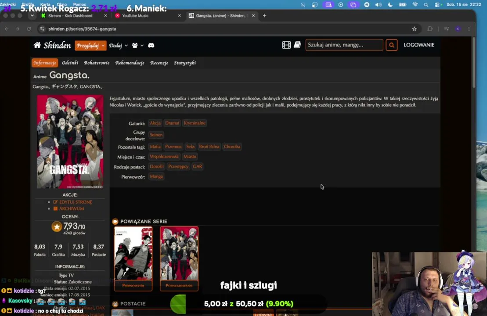The height and width of the screenshot is (316, 487).
Task: Switch to the Rekomendacje tab
Action: (130, 63)
